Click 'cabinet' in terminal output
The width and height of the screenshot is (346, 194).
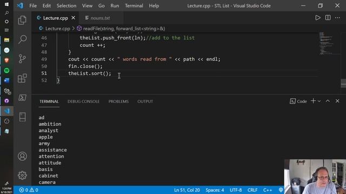tap(48, 176)
